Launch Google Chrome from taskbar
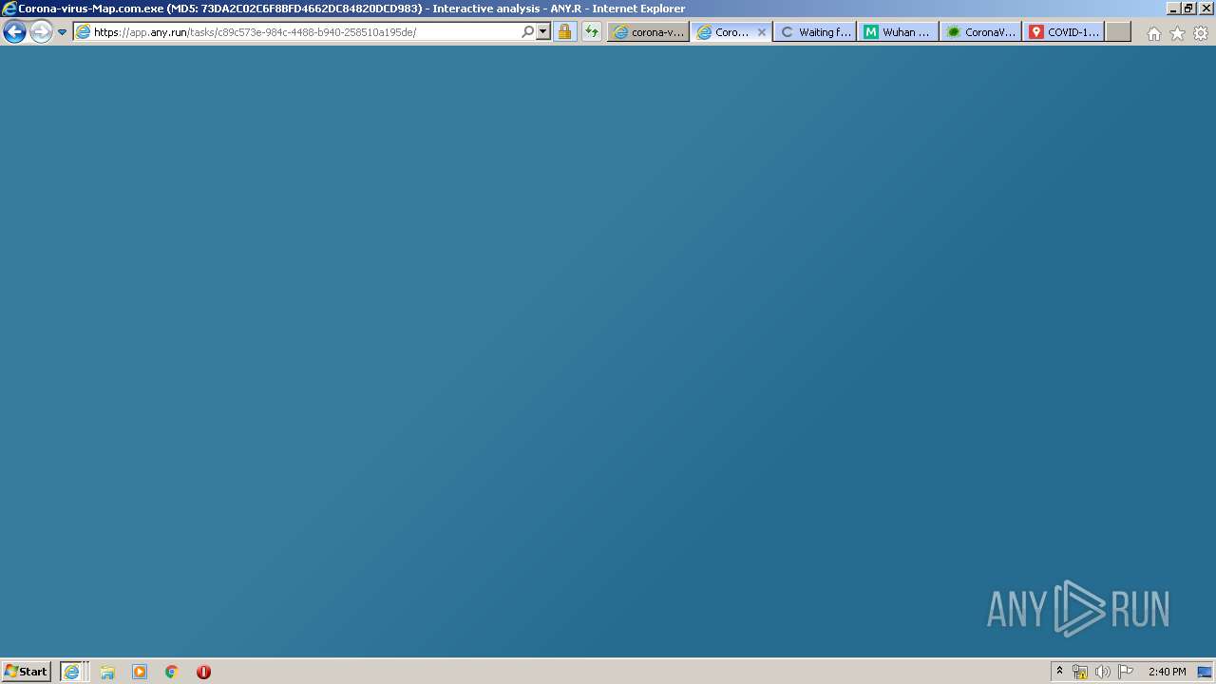Image resolution: width=1216 pixels, height=684 pixels. point(172,672)
